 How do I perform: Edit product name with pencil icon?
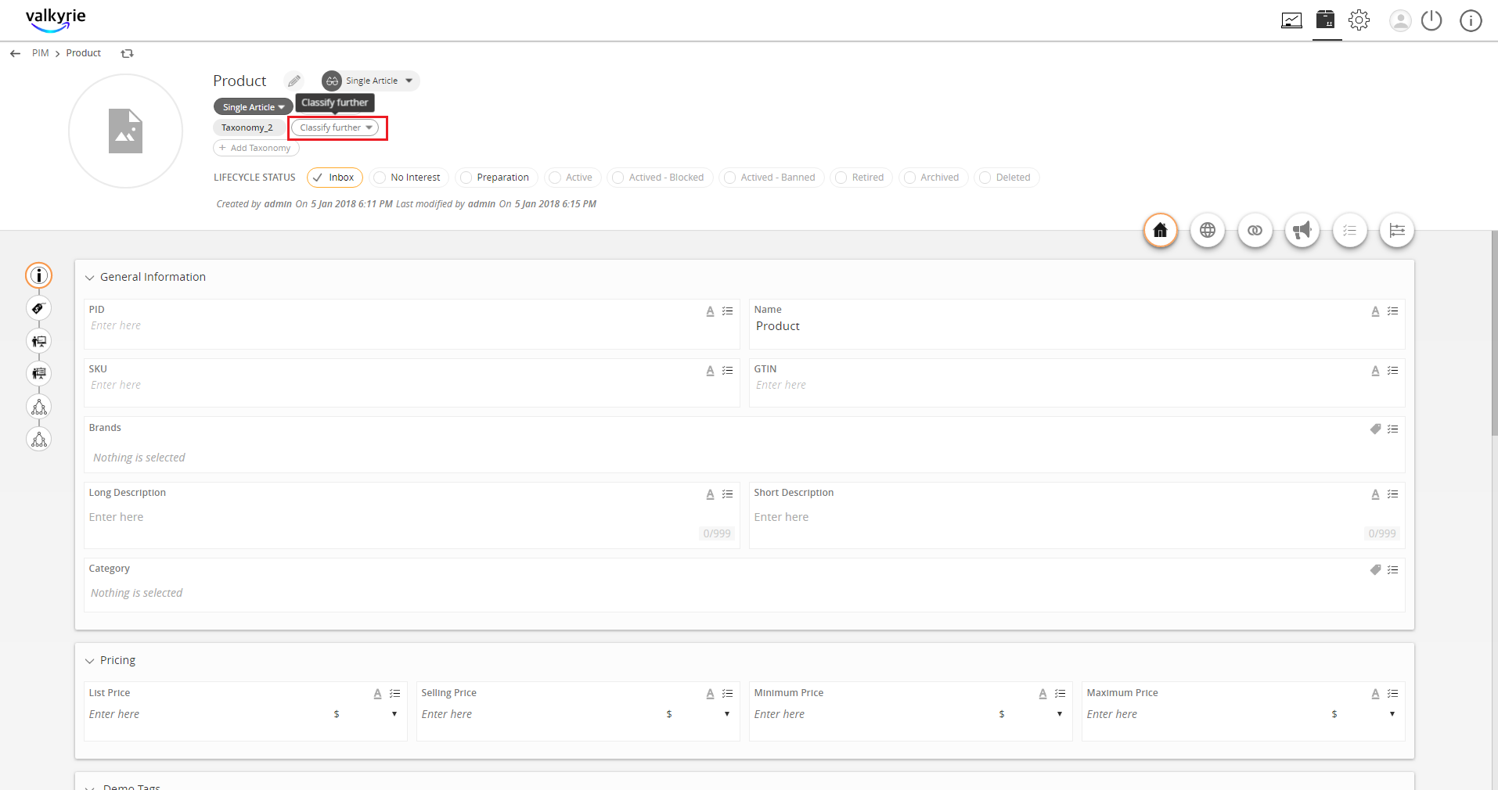(293, 81)
